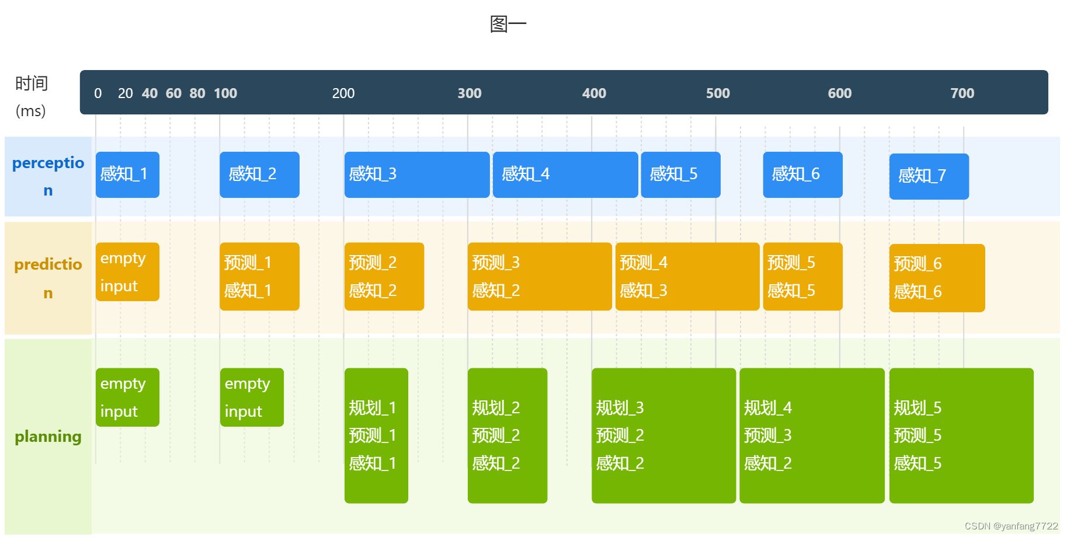Click the 感知_1 perception block
The image size is (1067, 537).
(x=127, y=175)
